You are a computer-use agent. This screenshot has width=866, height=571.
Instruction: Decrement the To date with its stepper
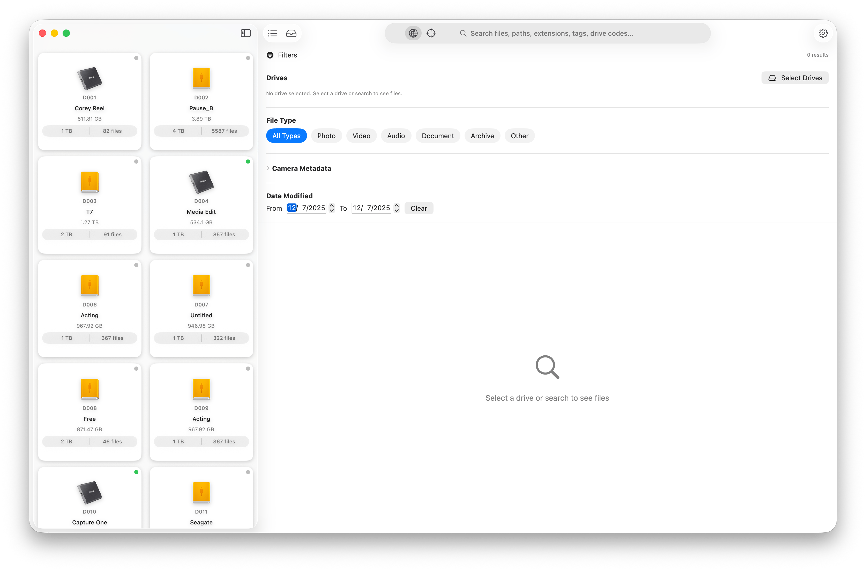pyautogui.click(x=396, y=210)
